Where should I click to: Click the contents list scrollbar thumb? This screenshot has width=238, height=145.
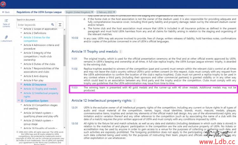[x=64, y=50]
